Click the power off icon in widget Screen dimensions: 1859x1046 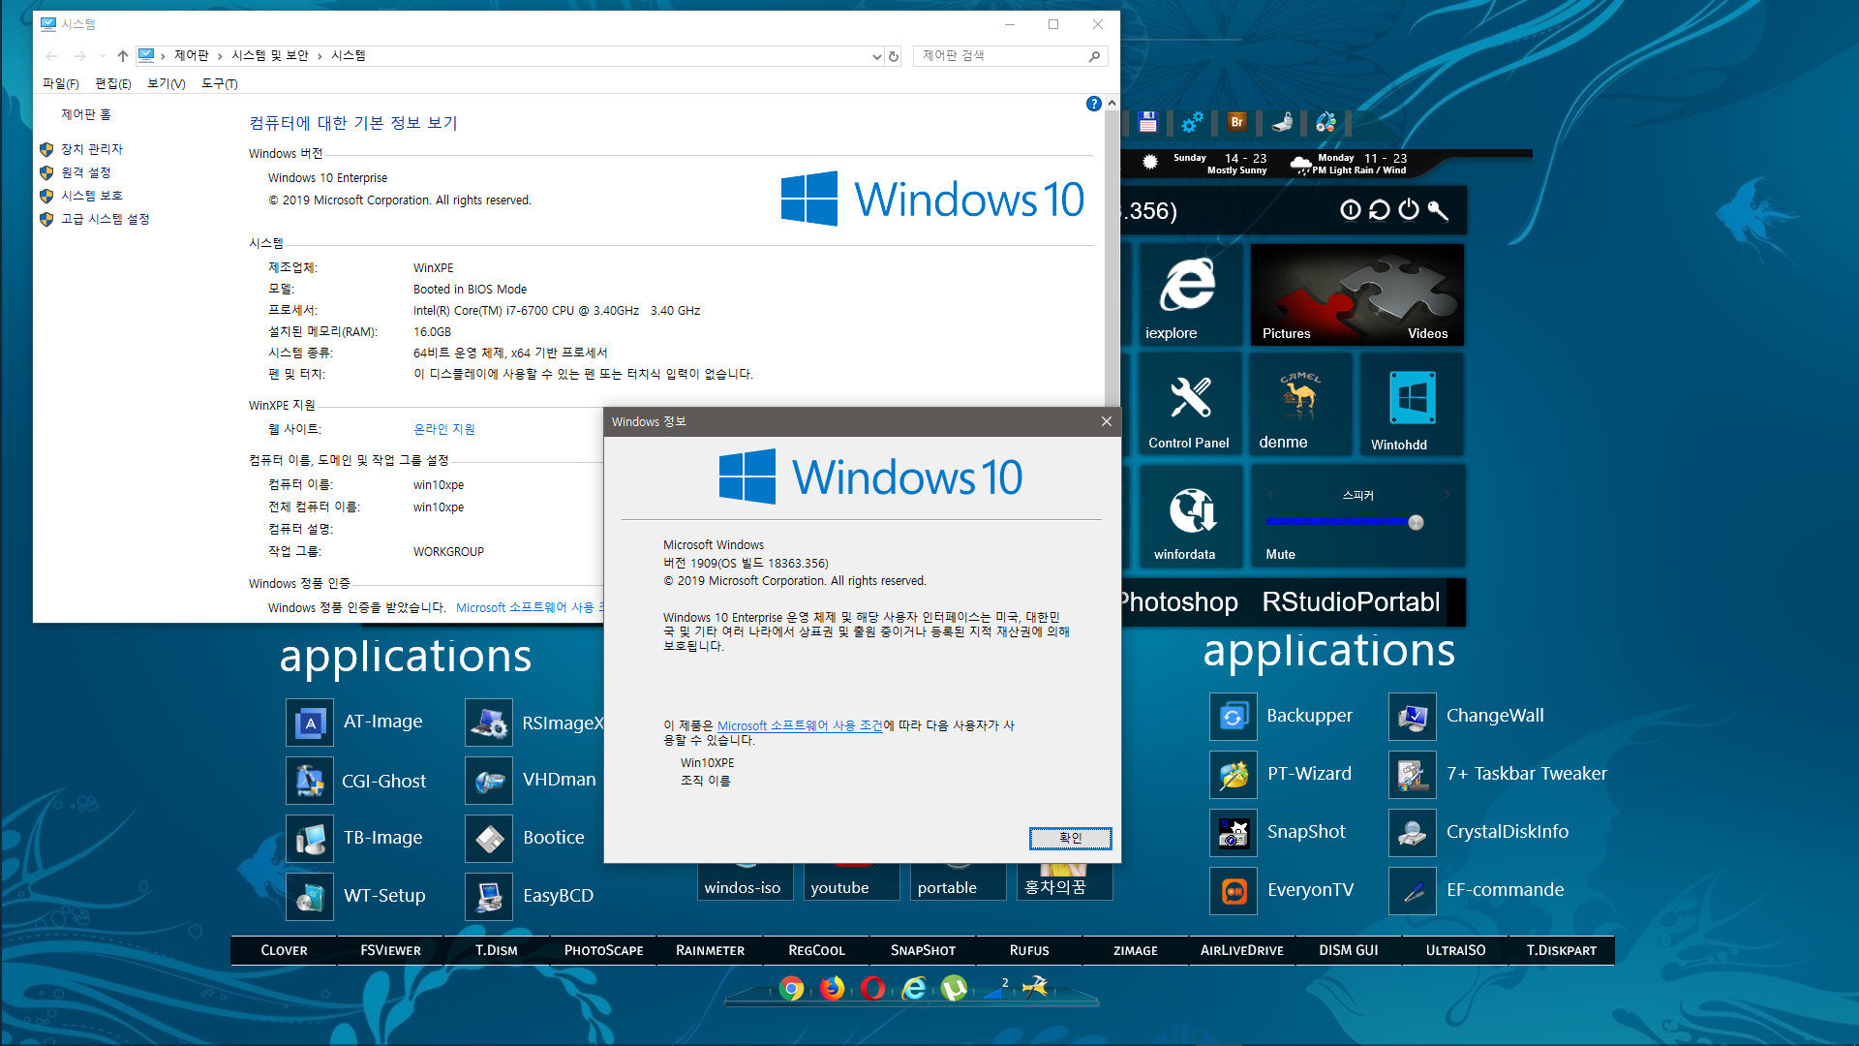pyautogui.click(x=1409, y=210)
